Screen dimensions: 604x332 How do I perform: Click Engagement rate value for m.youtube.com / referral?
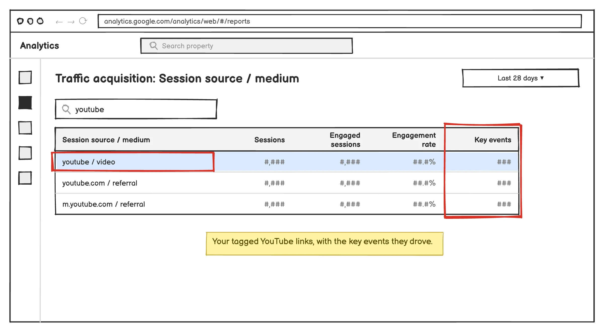[424, 204]
